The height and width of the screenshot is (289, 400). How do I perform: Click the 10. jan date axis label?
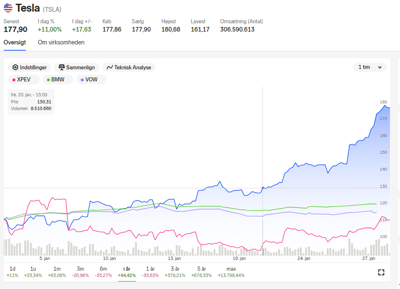coord(109,258)
